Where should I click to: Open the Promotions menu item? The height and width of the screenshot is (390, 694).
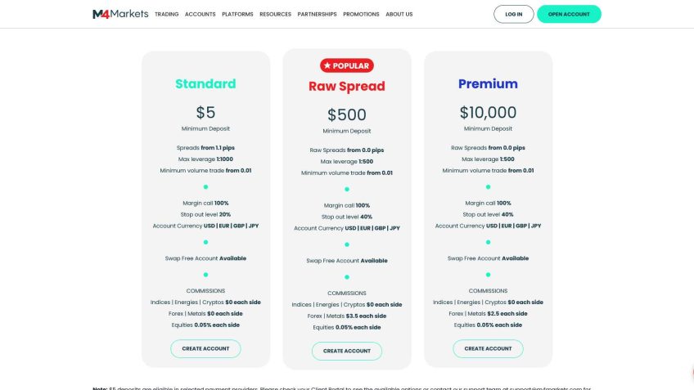click(x=361, y=14)
